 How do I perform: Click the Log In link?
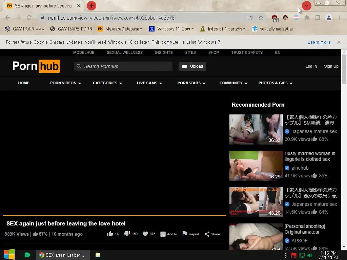[311, 66]
